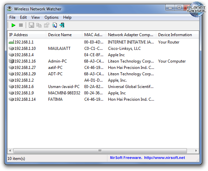Image resolution: width=208 pixels, height=171 pixels.
Task: Click the device icon beside 192.168.1.2
Action: pyautogui.click(x=11, y=80)
